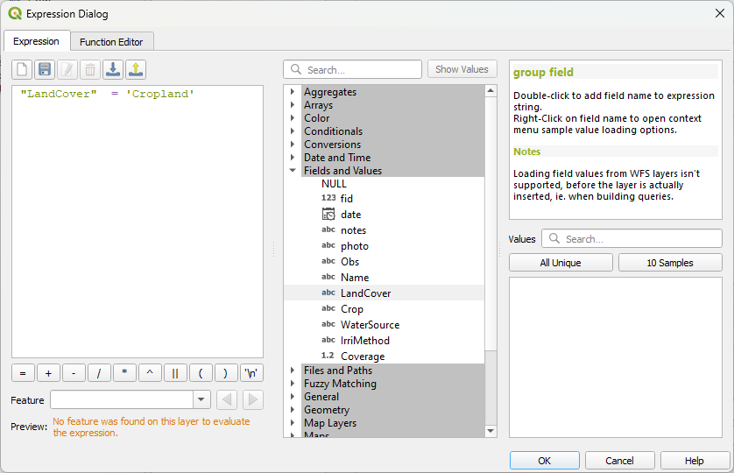Load All Unique field values

(x=561, y=263)
